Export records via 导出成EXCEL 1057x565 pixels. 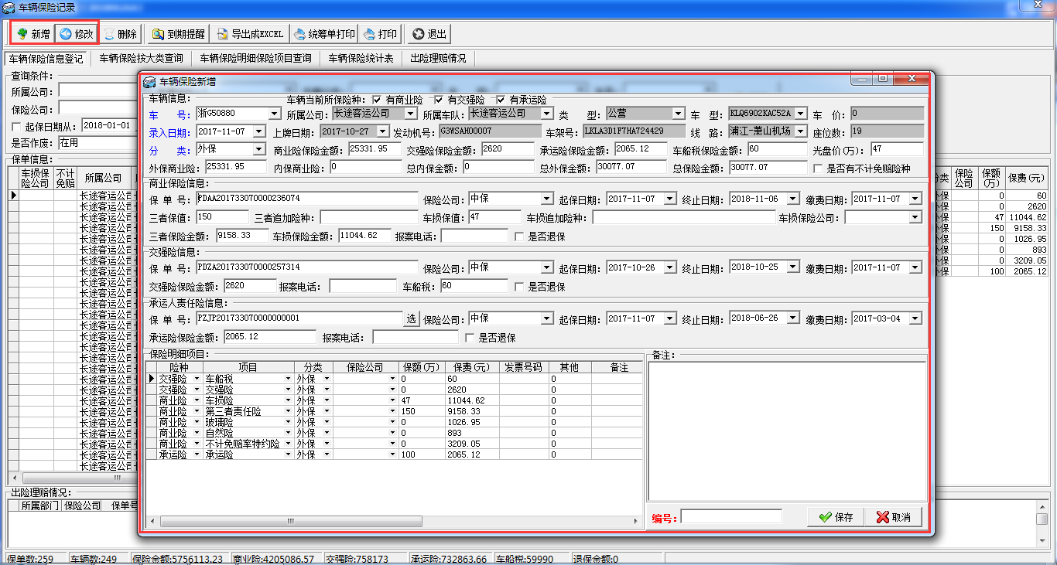click(250, 34)
